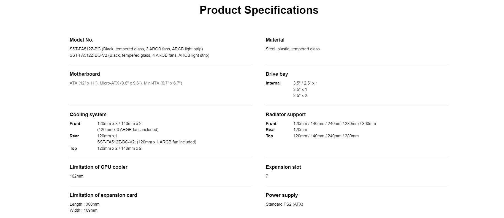Click the Standard PS2 (ATX) power supply text

pos(284,204)
